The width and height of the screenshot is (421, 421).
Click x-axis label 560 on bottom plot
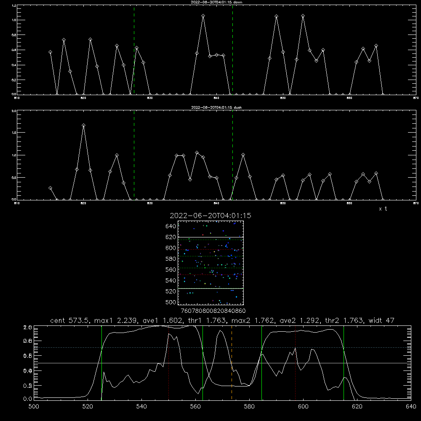(195, 407)
